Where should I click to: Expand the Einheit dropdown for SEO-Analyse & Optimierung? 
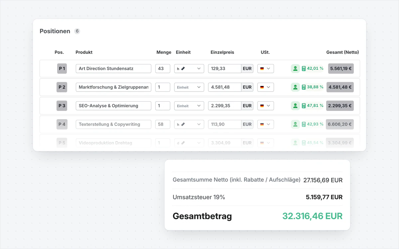[189, 106]
